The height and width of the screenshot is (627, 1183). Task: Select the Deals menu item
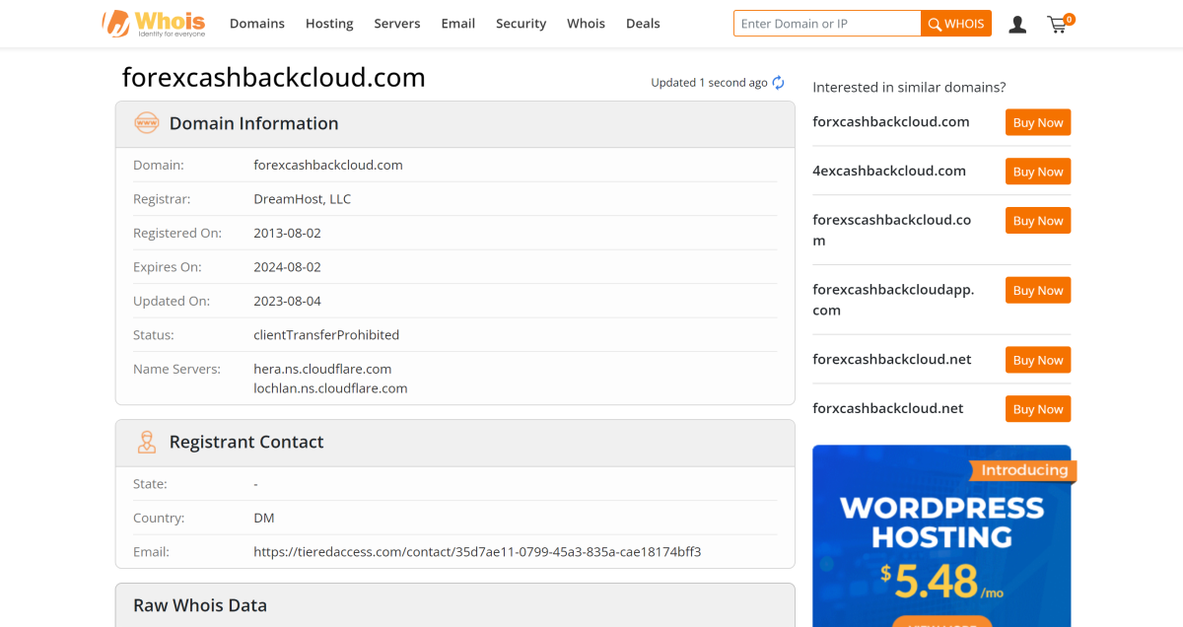click(643, 23)
